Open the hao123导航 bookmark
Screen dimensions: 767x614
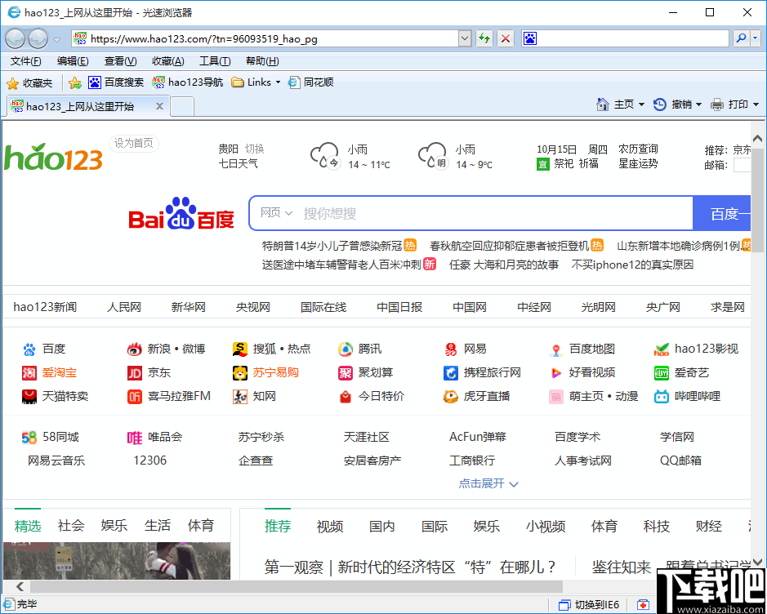click(x=187, y=82)
